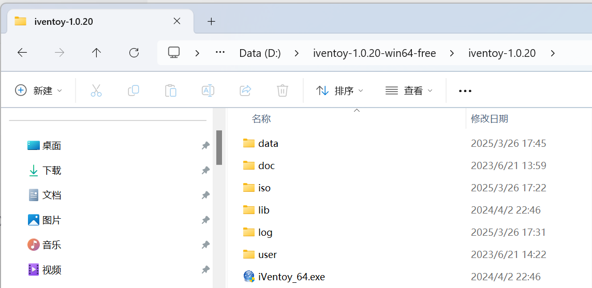592x288 pixels.
Task: Click the Delete trash bin icon
Action: tap(283, 90)
